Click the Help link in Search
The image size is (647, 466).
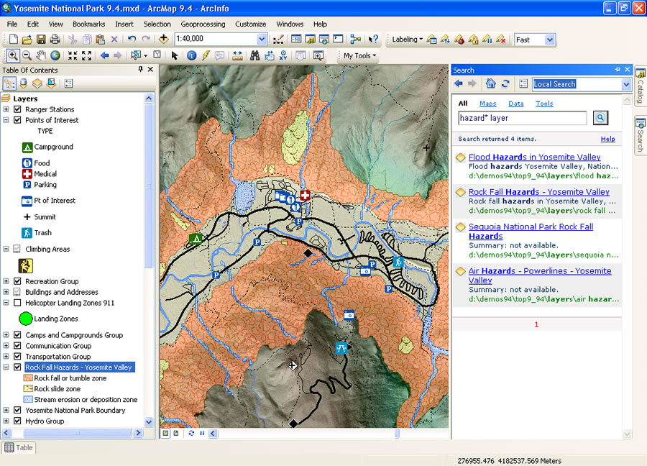click(607, 139)
